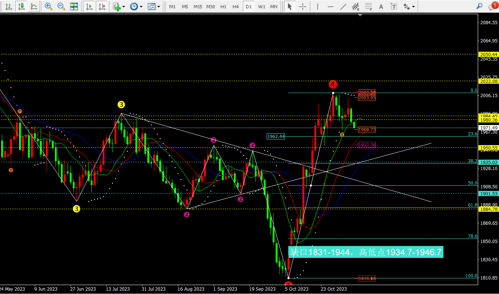
Task: Click the 16 Aug 2023 date label
Action: coord(191,289)
